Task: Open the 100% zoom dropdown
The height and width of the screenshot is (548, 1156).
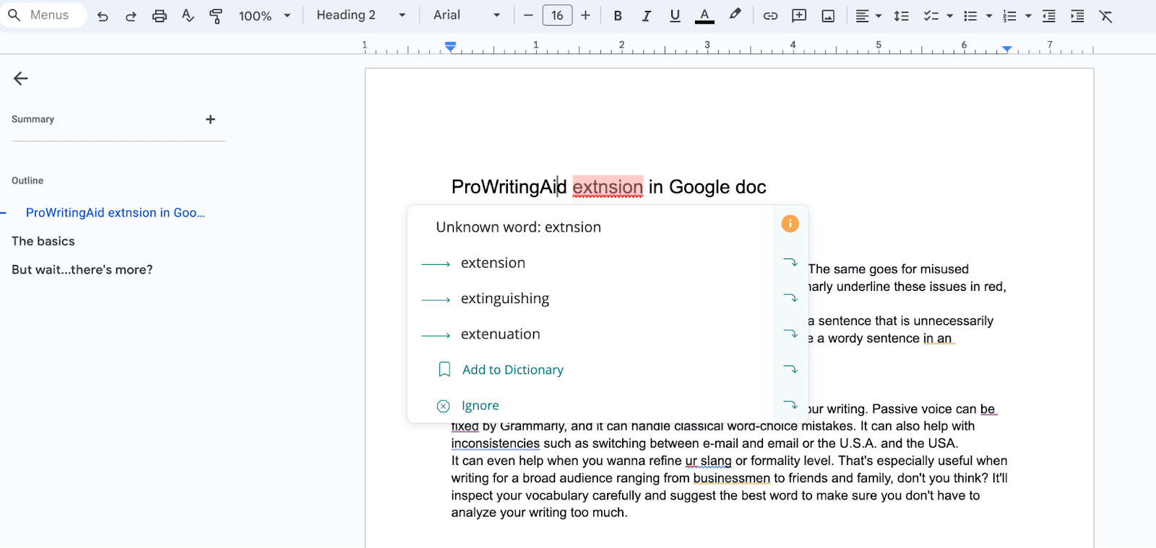Action: 264,16
